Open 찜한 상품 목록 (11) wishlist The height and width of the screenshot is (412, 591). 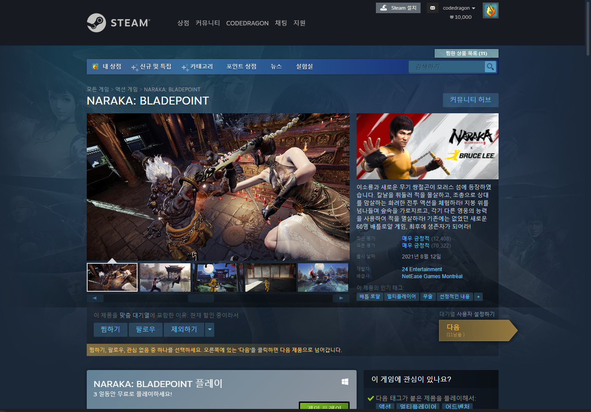(x=466, y=53)
